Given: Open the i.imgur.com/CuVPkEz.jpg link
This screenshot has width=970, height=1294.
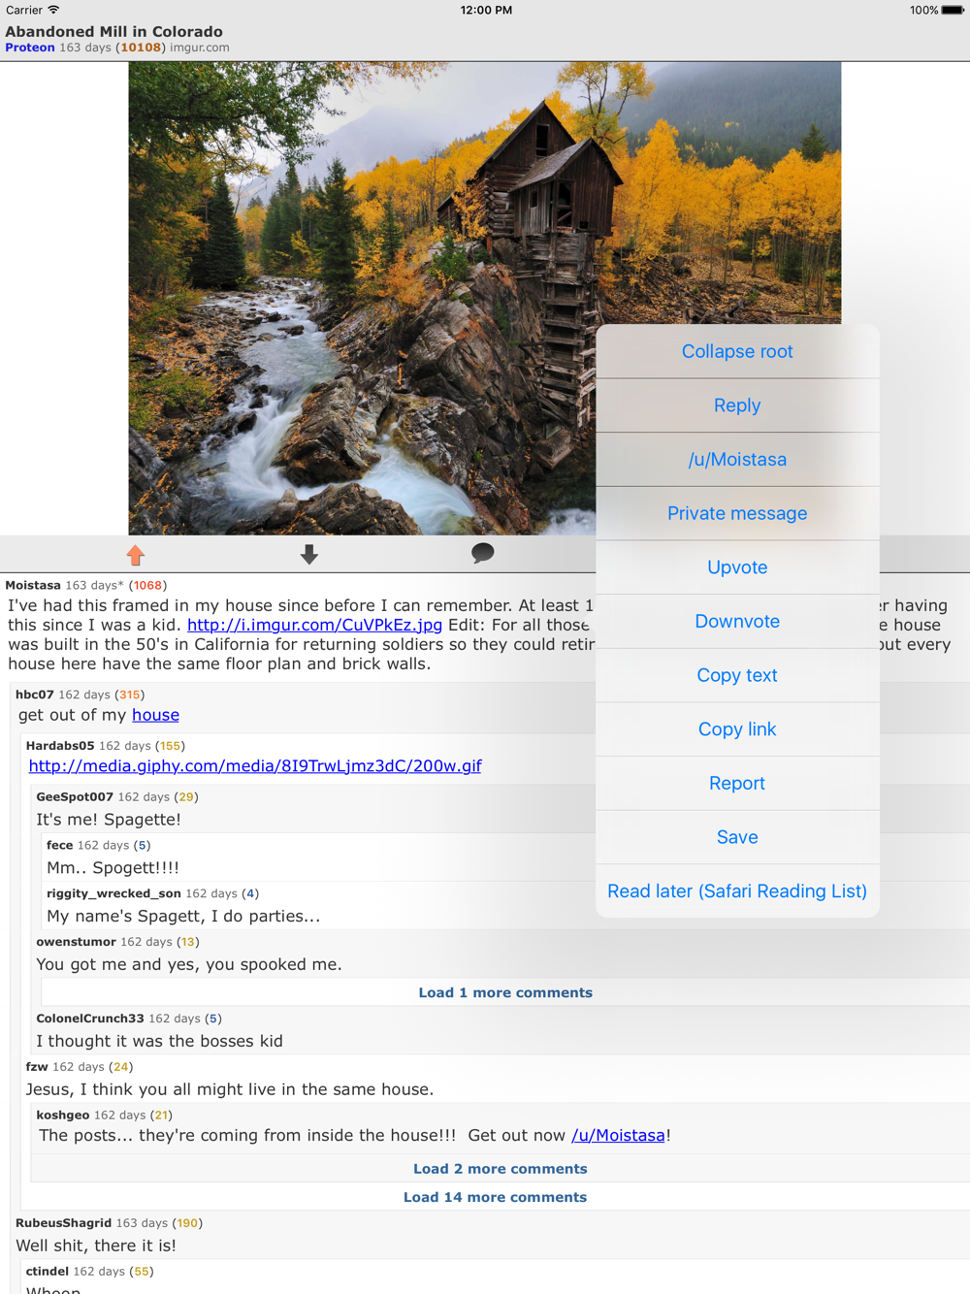Looking at the screenshot, I should tap(314, 625).
